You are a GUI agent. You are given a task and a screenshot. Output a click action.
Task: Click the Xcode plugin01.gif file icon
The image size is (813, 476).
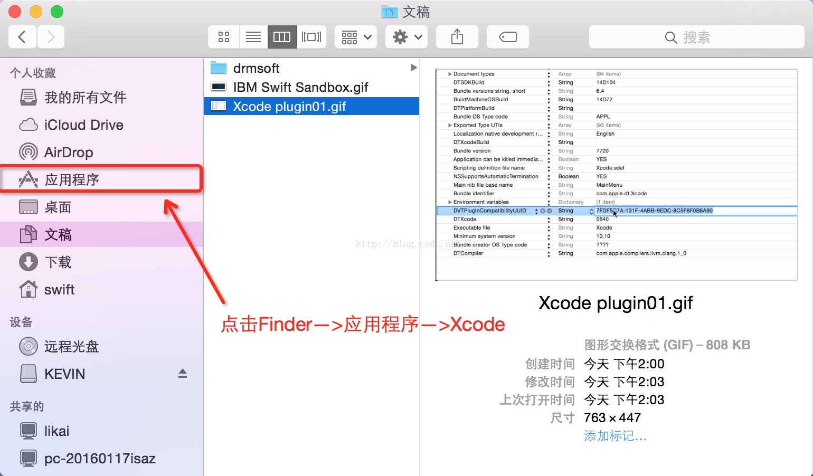pos(219,106)
